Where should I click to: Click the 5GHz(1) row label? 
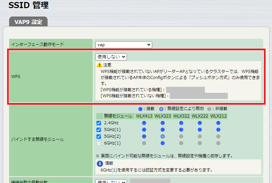[112, 130]
